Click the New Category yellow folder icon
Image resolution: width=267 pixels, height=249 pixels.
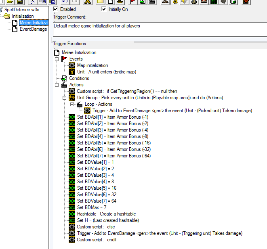click(100, 2)
